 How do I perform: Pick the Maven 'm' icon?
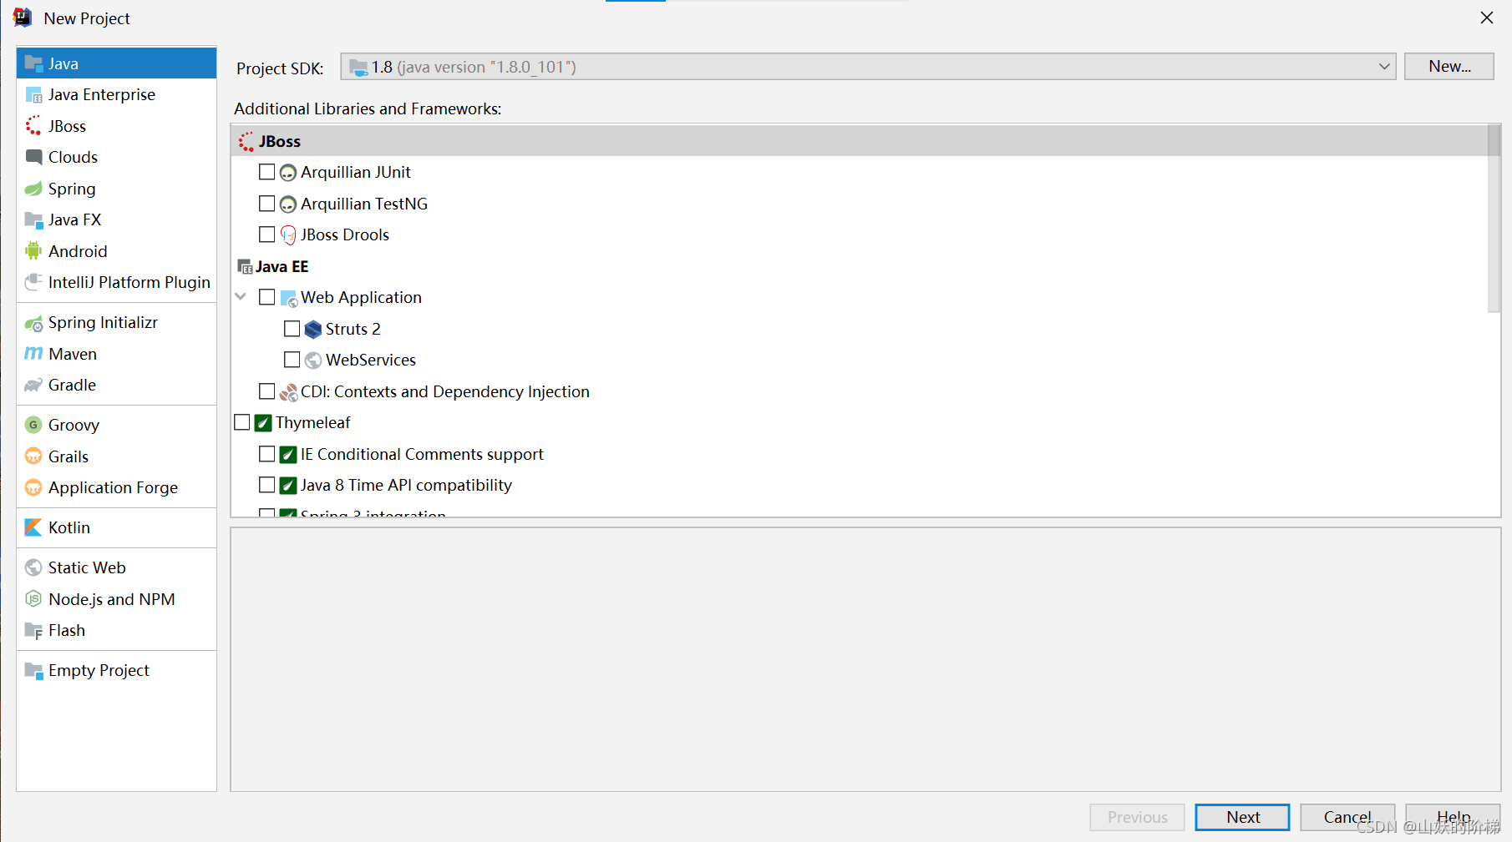33,354
